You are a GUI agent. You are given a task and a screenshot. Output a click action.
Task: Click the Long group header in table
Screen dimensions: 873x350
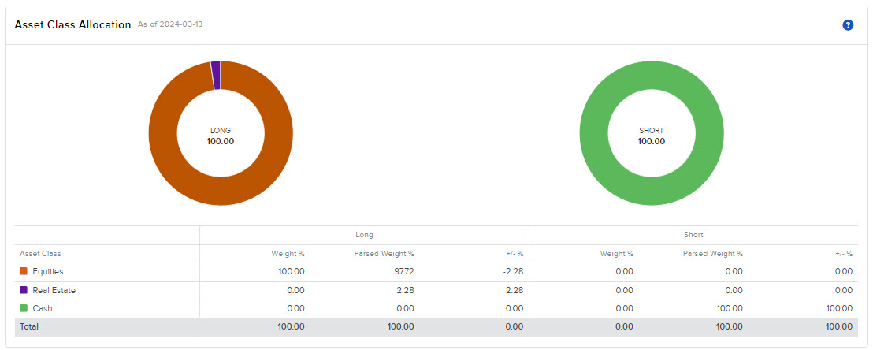[364, 235]
